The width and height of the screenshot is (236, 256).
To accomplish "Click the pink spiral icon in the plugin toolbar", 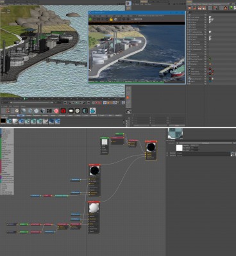I will click(56, 111).
